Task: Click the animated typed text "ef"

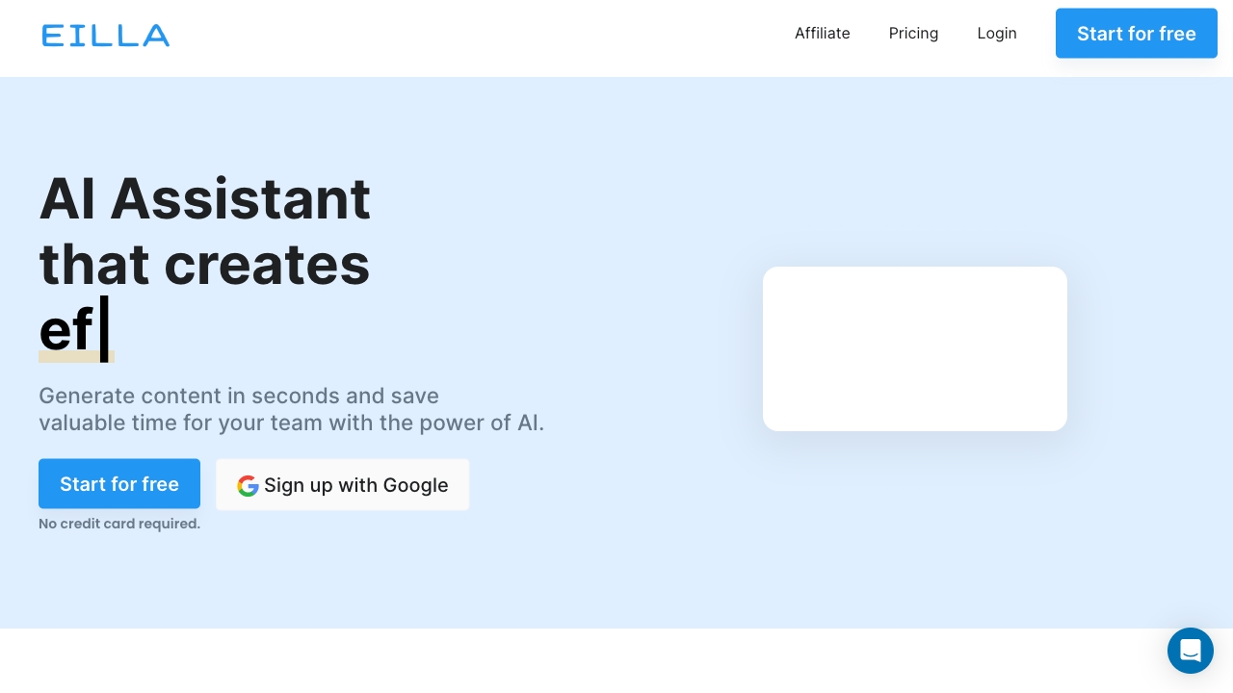Action: (66, 330)
